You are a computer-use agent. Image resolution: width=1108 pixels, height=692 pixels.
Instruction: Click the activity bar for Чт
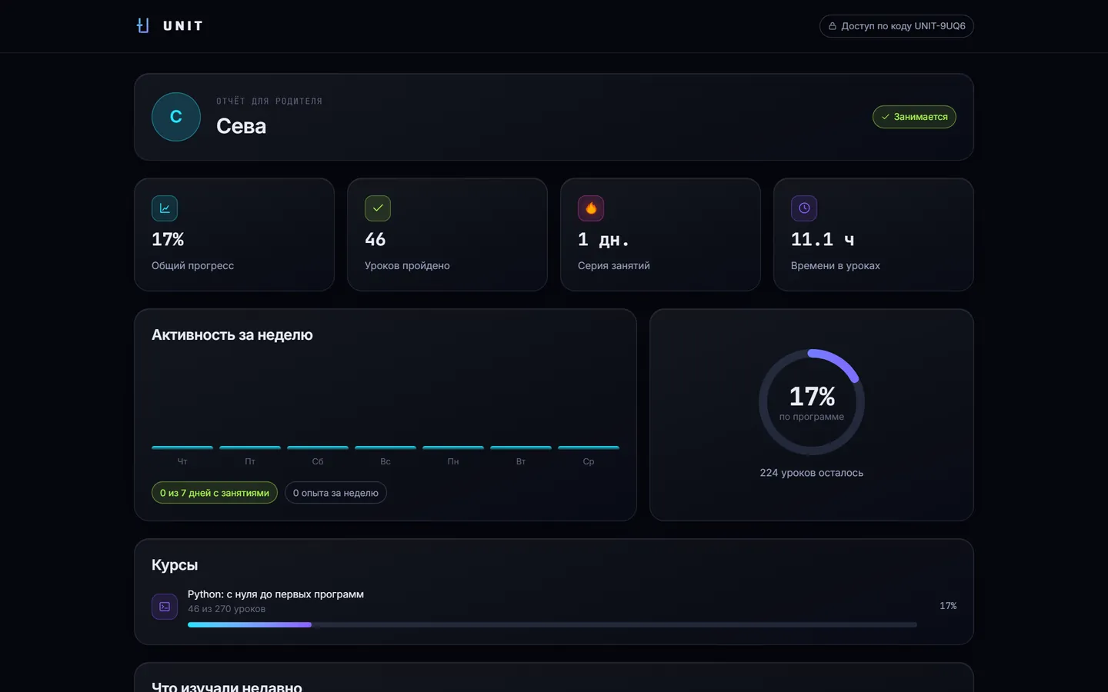[x=182, y=447]
